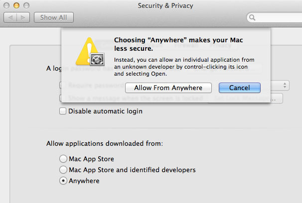This screenshot has width=302, height=203.
Task: Open the require password delay dropdown
Action: [x=285, y=85]
